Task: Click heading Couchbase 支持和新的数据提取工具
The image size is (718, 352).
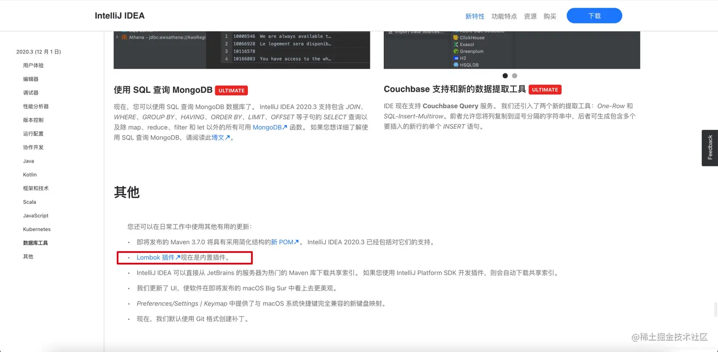Action: click(455, 89)
